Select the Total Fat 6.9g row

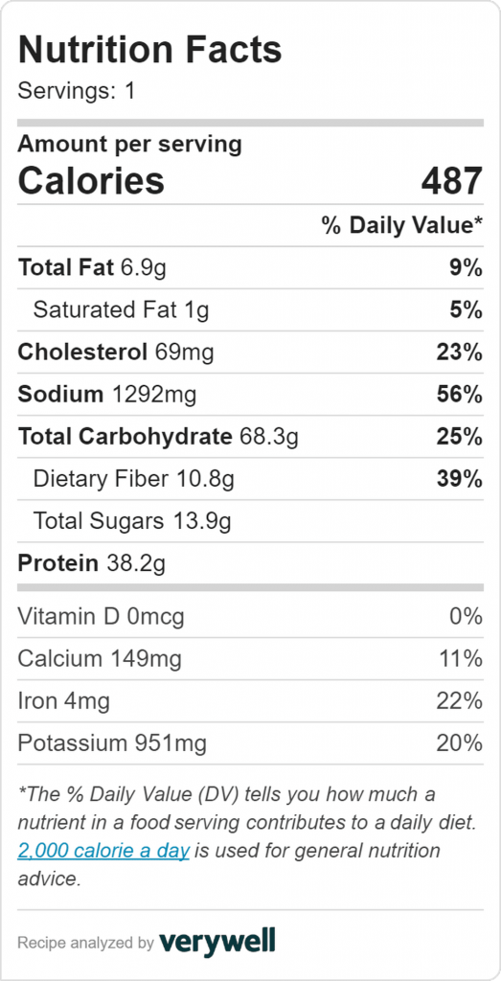coord(250,268)
